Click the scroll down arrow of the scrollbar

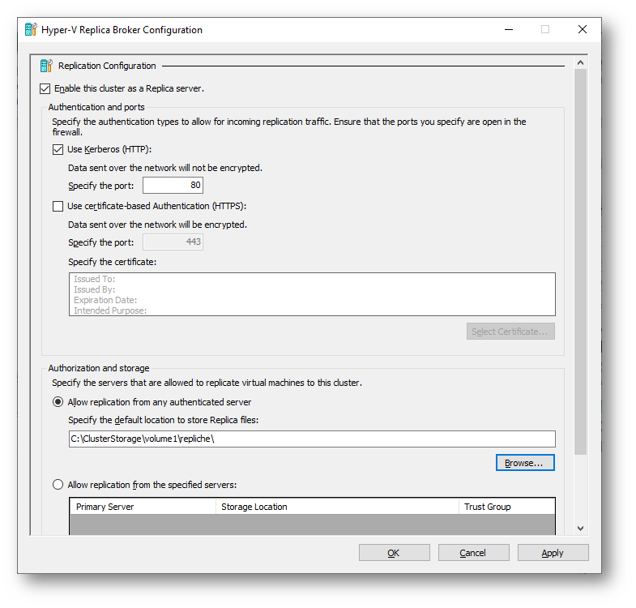(x=580, y=529)
